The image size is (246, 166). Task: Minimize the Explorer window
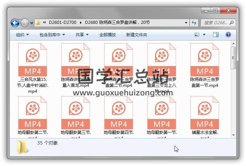click(x=206, y=11)
